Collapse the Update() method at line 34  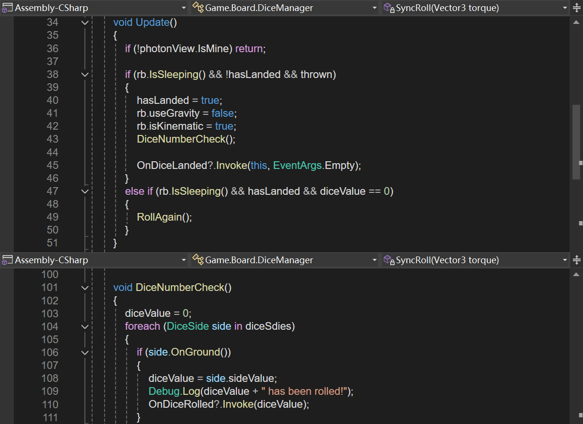point(85,22)
